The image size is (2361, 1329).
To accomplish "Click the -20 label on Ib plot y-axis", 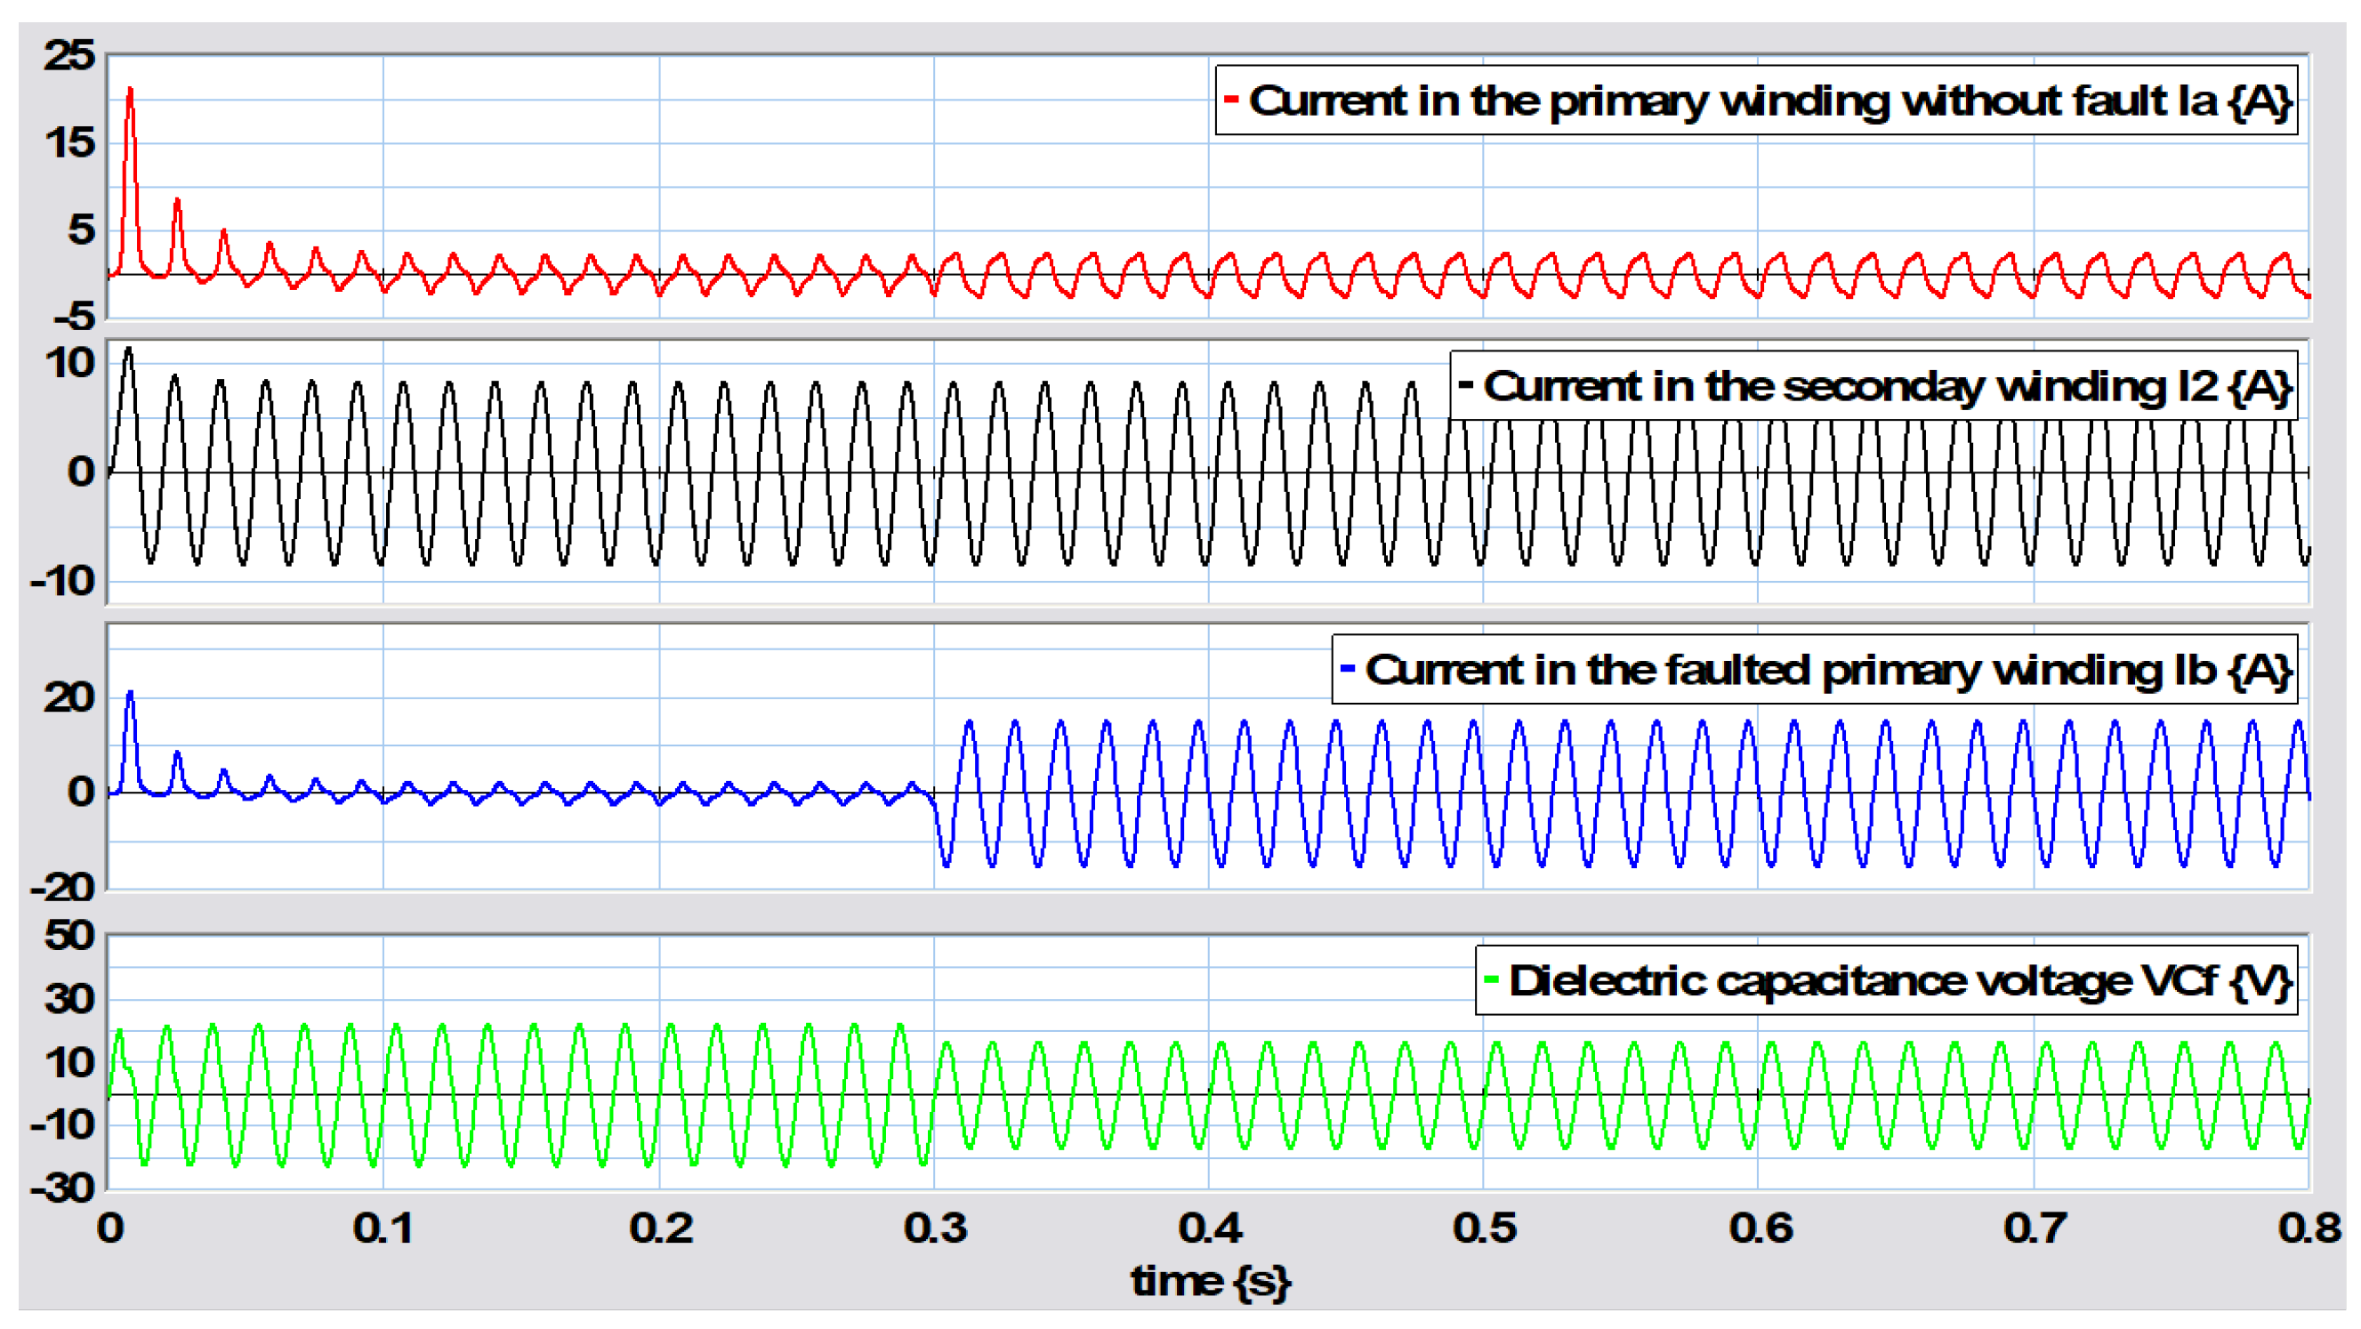I will (x=62, y=886).
